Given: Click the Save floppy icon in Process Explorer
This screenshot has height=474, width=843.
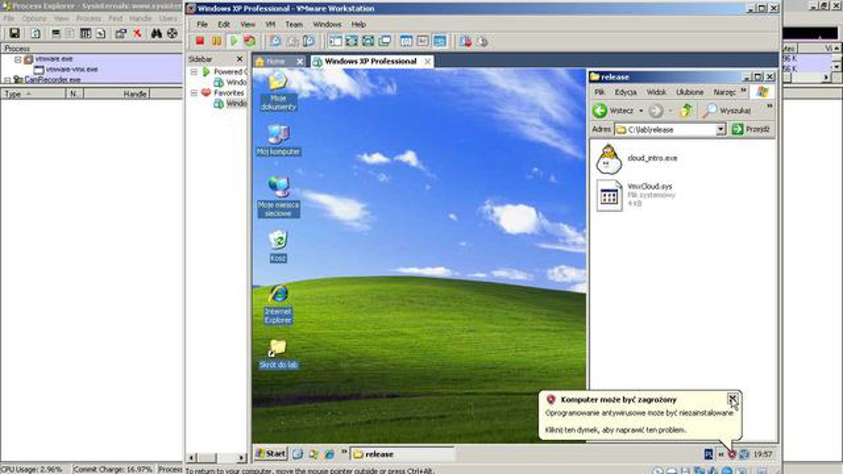Looking at the screenshot, I should pos(14,33).
